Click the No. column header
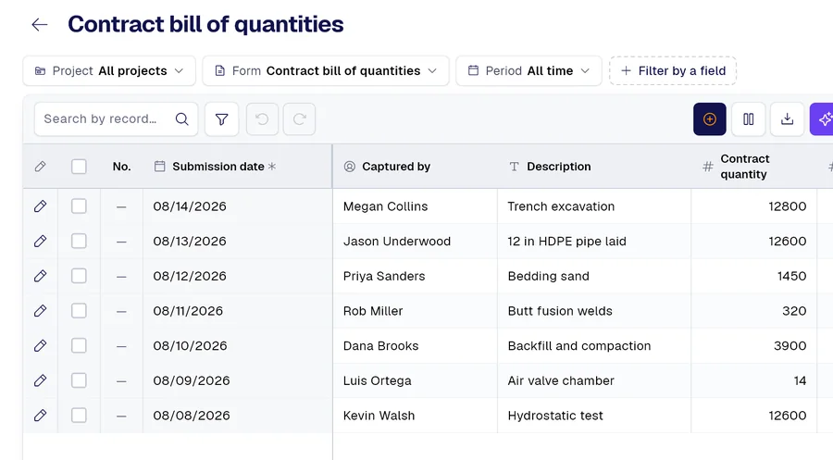Screen dimensions: 833x460 click(121, 167)
